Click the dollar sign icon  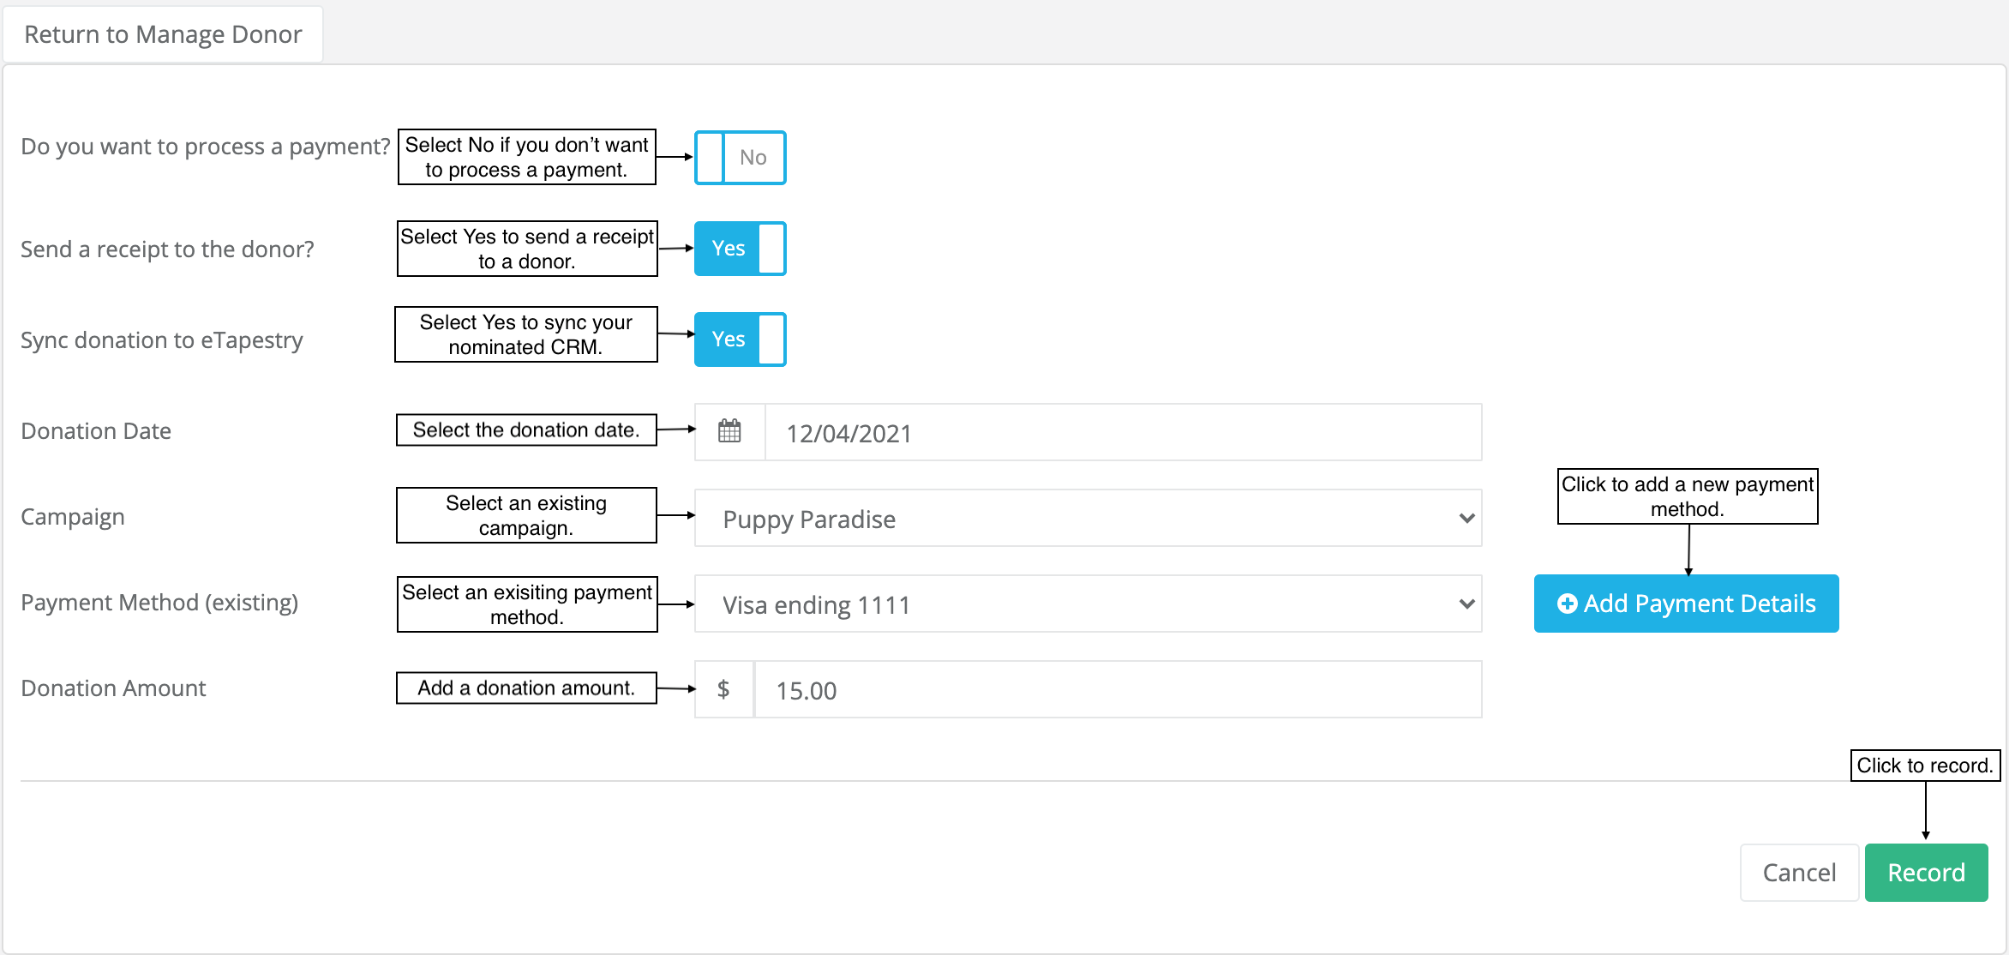pyautogui.click(x=723, y=689)
